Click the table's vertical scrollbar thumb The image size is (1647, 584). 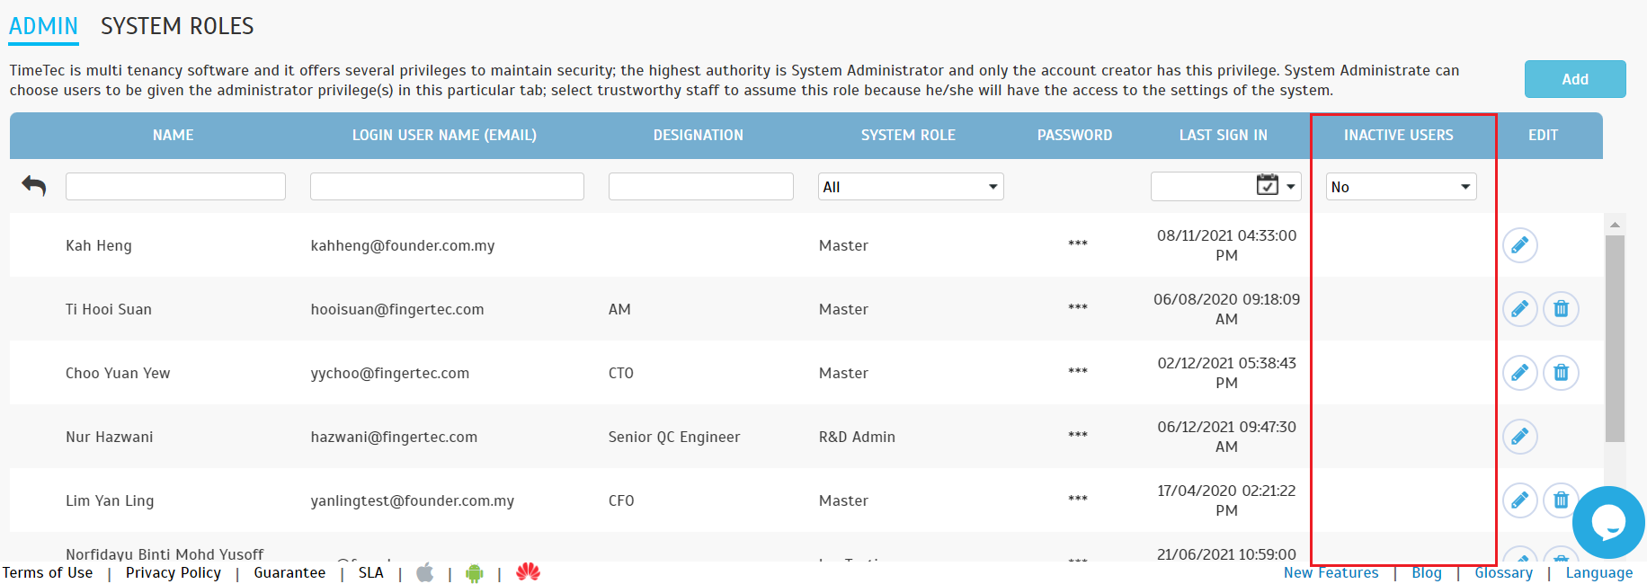[x=1615, y=338]
